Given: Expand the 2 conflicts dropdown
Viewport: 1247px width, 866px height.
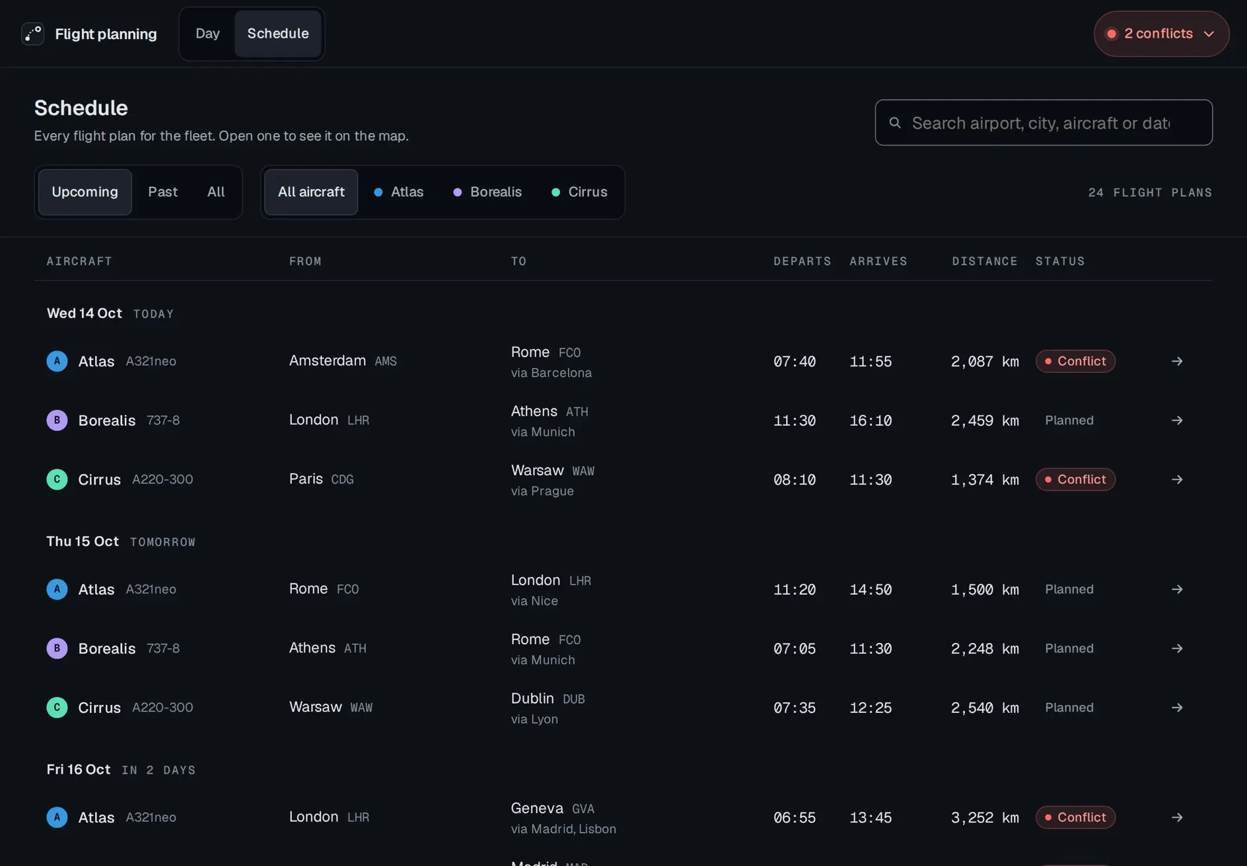Looking at the screenshot, I should [1161, 34].
